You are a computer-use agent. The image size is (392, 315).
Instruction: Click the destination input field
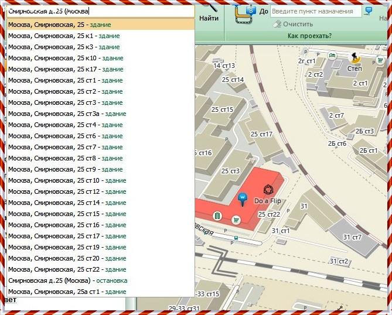click(316, 11)
